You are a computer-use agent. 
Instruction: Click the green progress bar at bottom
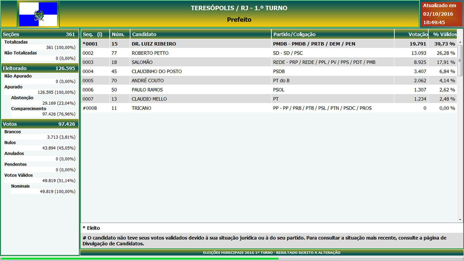pyautogui.click(x=139, y=258)
